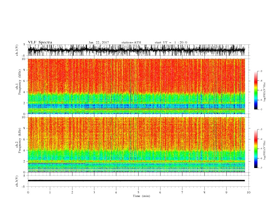Screen dimensions: 280x216
Task: Click the "ch.1(V)" axis label
Action: click(x=17, y=50)
